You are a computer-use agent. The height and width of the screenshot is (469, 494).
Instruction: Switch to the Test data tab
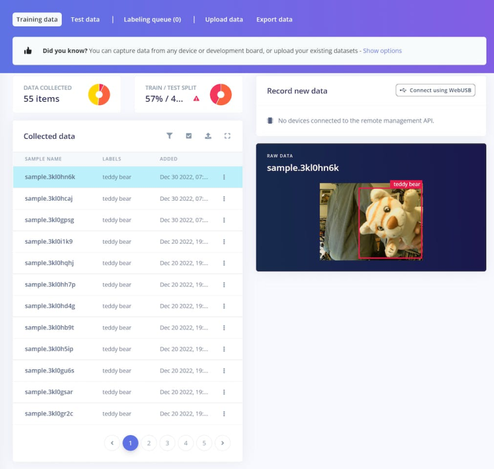[85, 20]
